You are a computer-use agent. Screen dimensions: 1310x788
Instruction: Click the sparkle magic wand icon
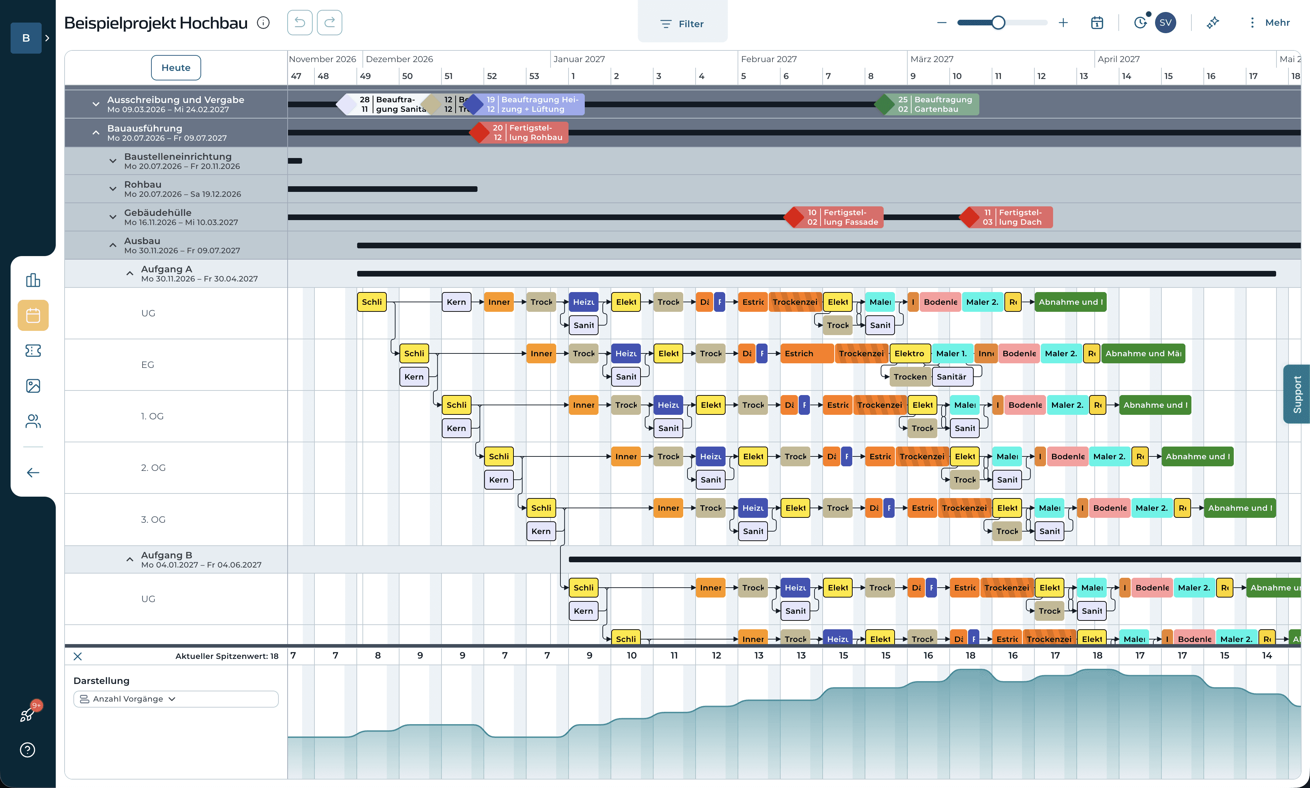click(1213, 23)
